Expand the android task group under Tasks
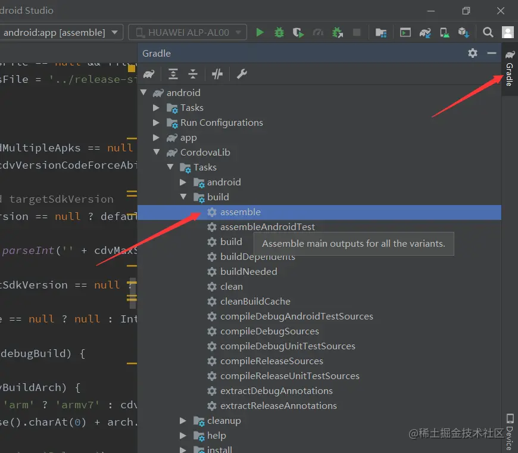 click(x=183, y=182)
